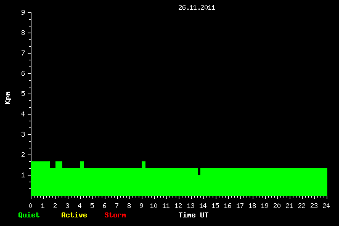
Task: Click hour 9 on the time axis
Action: click(141, 206)
